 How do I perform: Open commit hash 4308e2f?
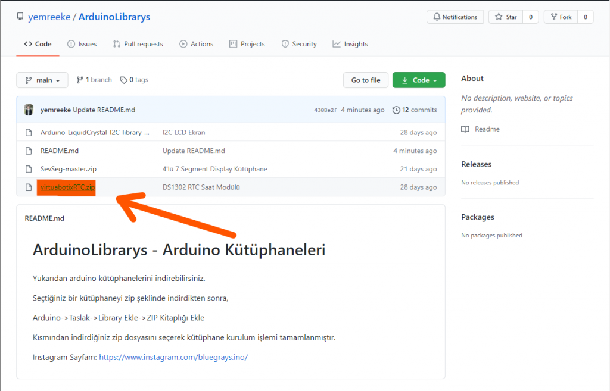pyautogui.click(x=326, y=110)
